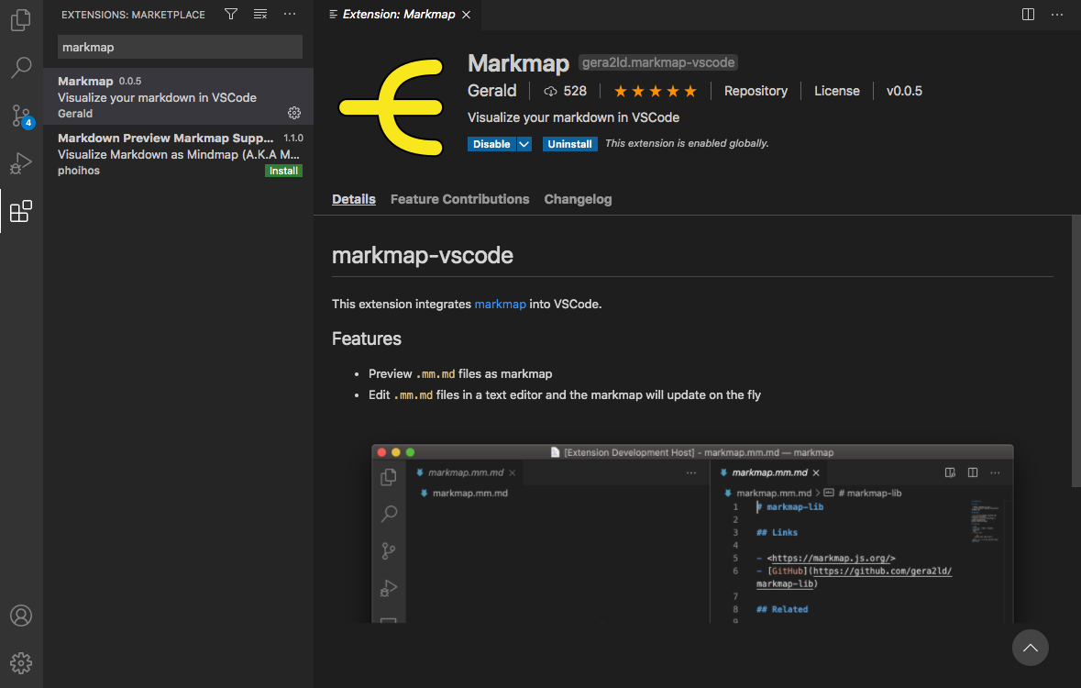Open the Search view in activity bar
This screenshot has height=688, width=1081.
tap(21, 67)
